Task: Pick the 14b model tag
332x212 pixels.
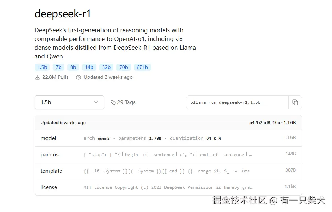Action: pos(89,67)
